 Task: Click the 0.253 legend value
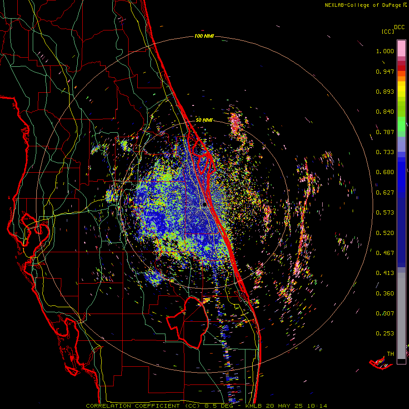385,334
